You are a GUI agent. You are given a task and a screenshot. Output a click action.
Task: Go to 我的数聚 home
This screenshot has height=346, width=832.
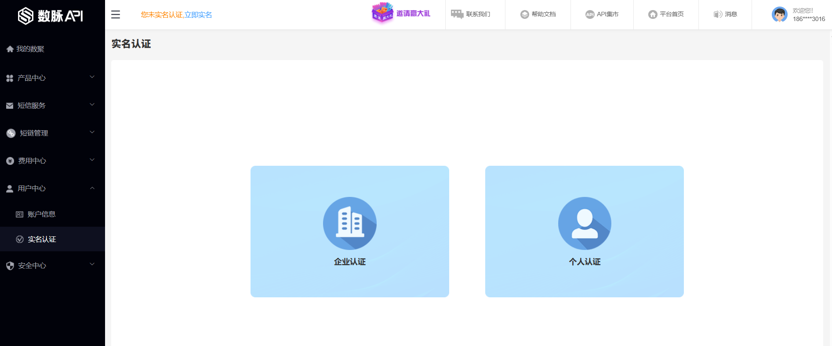pyautogui.click(x=30, y=49)
